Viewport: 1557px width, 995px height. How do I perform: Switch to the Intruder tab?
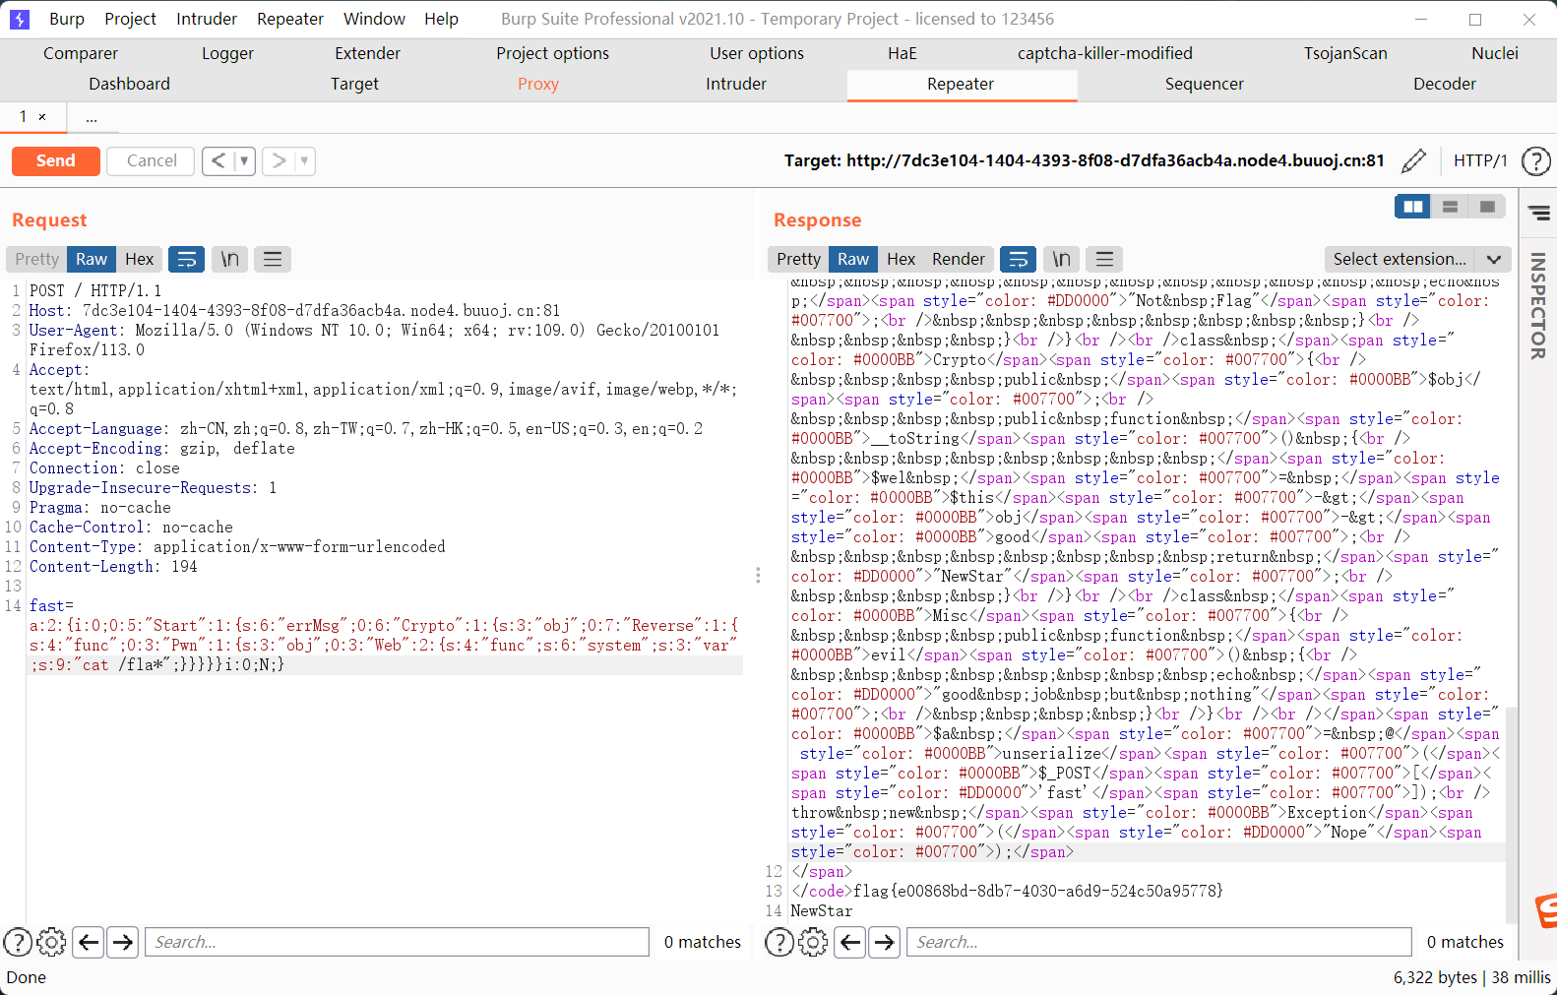coord(736,84)
